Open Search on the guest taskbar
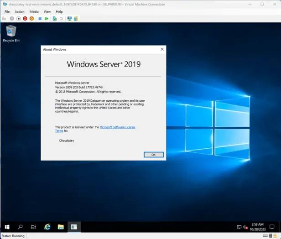The height and width of the screenshot is (239, 281). pyautogui.click(x=20, y=227)
